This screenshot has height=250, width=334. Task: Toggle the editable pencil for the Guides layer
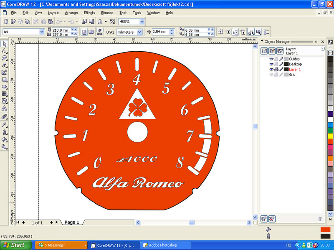[x=281, y=59]
